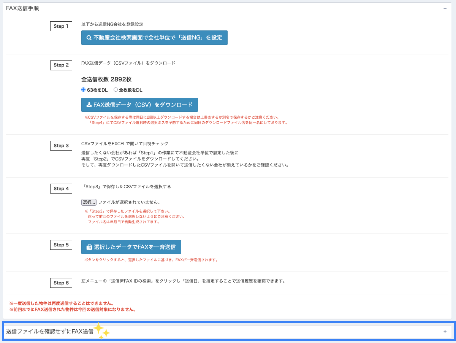Select the 全枚数をDL radio option
This screenshot has height=343, width=456.
116,90
